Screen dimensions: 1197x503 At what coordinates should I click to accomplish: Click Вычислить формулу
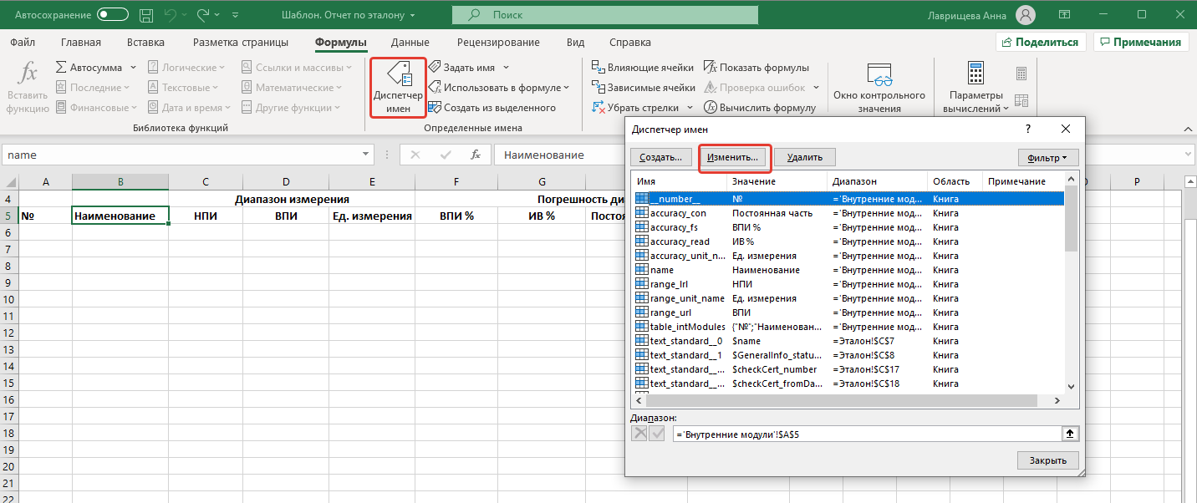pos(759,108)
